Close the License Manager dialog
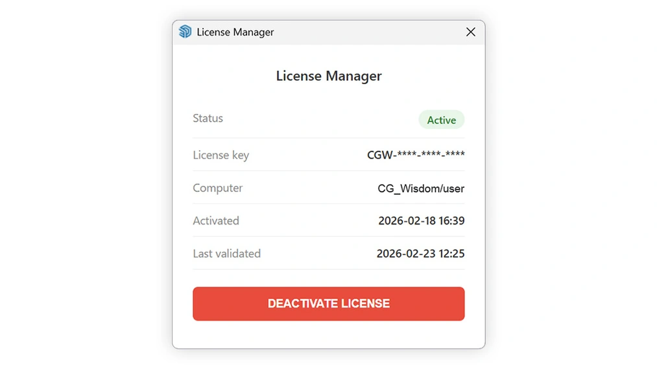 (x=471, y=32)
